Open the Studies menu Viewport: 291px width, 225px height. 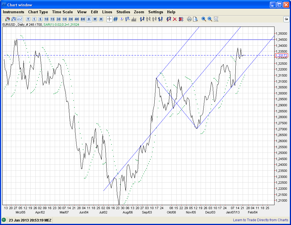point(123,12)
